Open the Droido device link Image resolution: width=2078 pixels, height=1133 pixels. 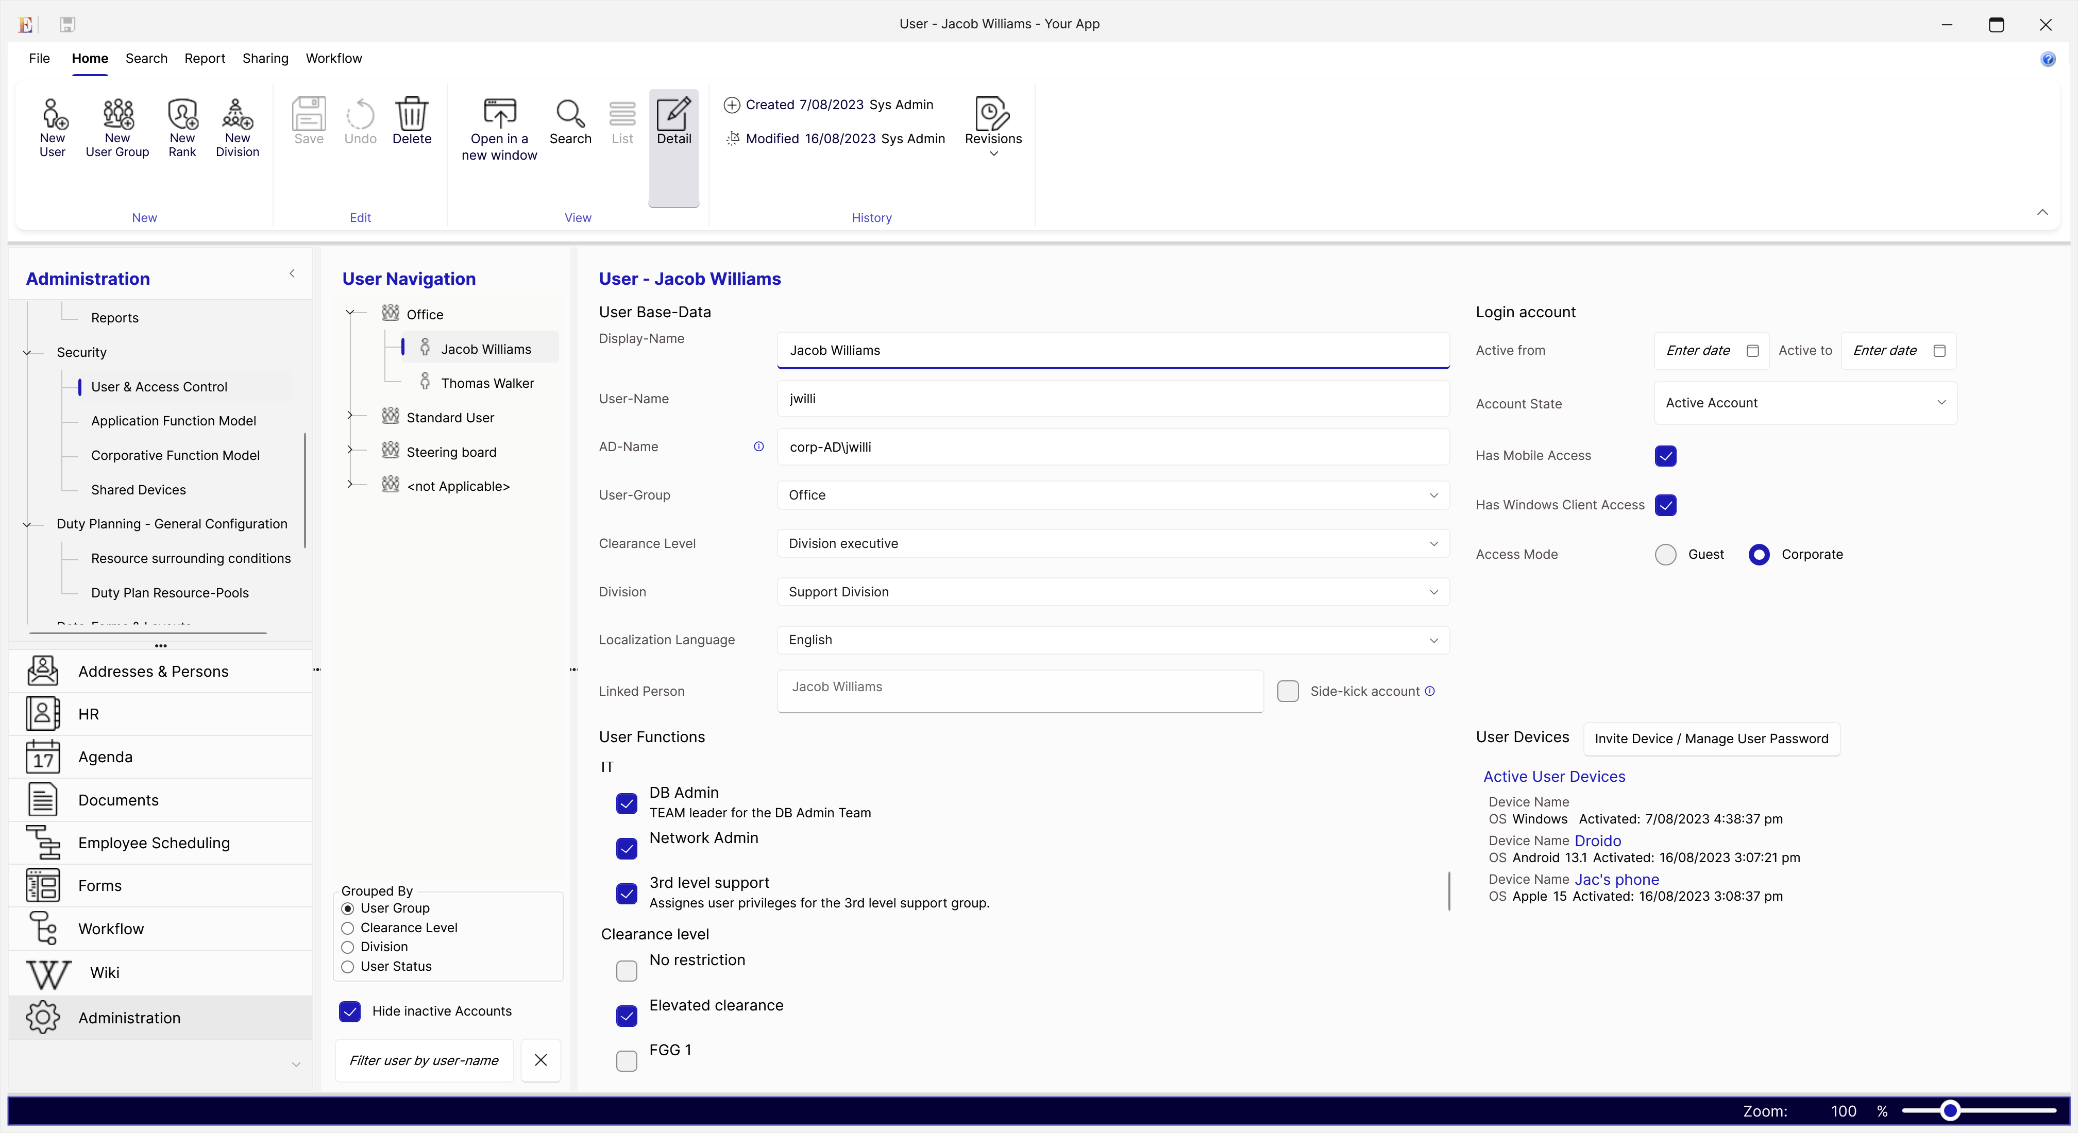pyautogui.click(x=1597, y=840)
